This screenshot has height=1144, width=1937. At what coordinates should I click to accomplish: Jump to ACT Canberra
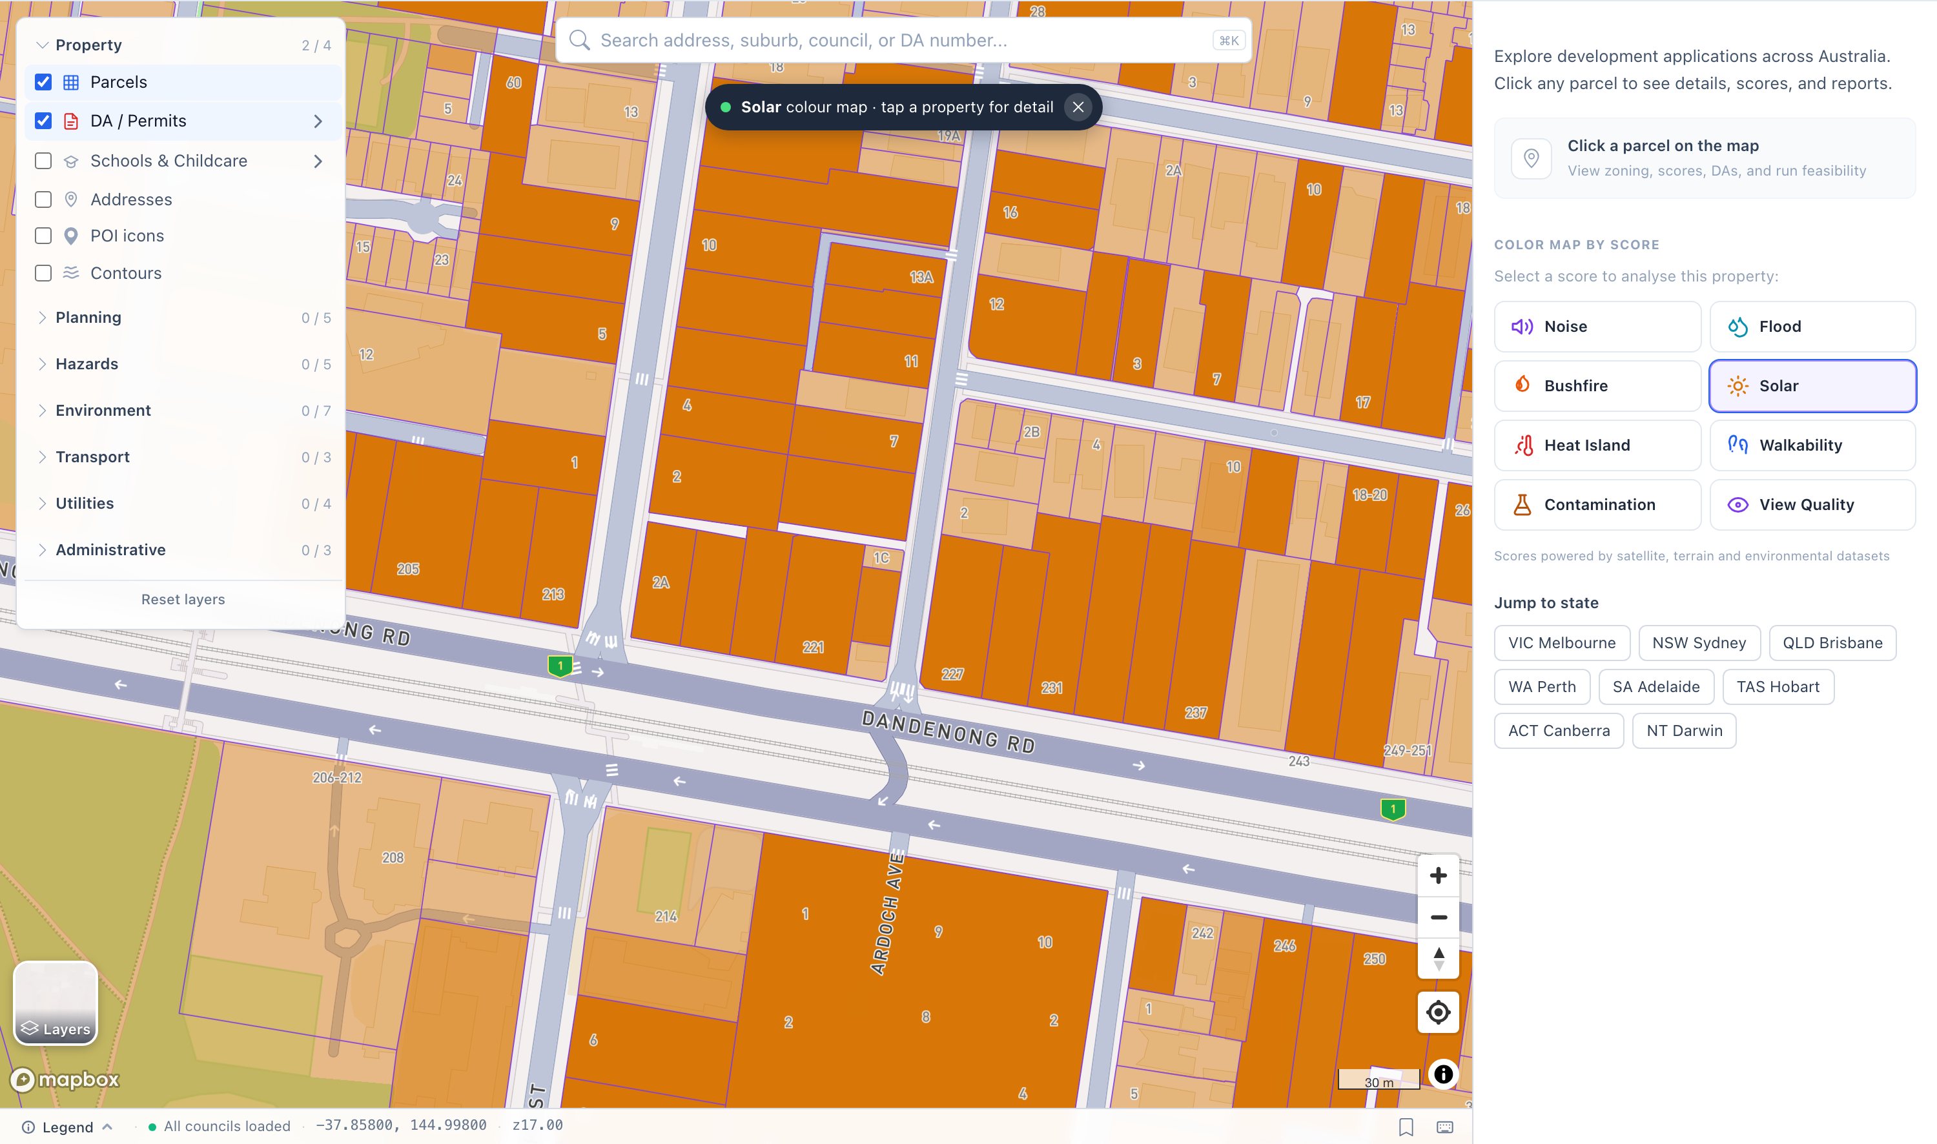point(1559,731)
